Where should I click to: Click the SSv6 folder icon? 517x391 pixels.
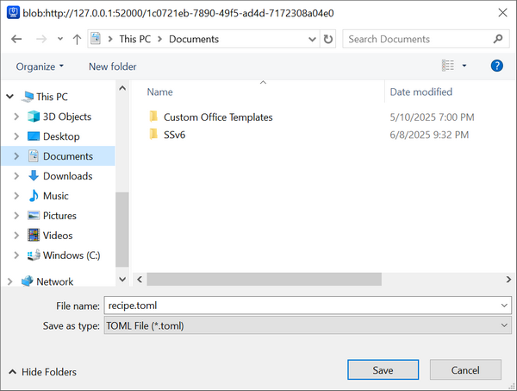153,134
